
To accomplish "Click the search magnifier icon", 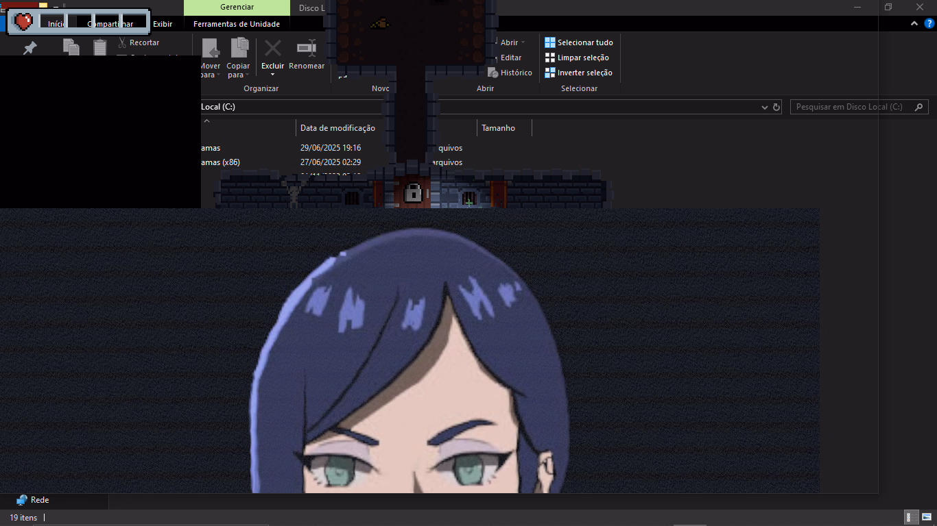I will (x=919, y=107).
